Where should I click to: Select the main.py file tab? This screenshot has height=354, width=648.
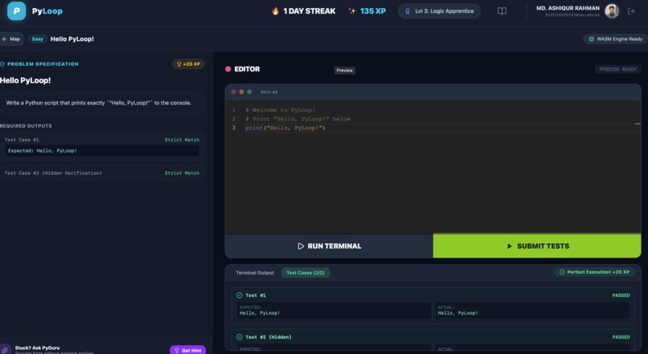(x=269, y=92)
